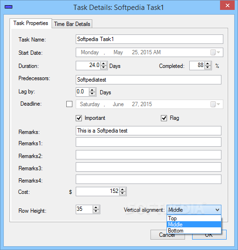Open the Deadline calendar picker
Screen dimensions: 238x250
pyautogui.click(x=215, y=104)
